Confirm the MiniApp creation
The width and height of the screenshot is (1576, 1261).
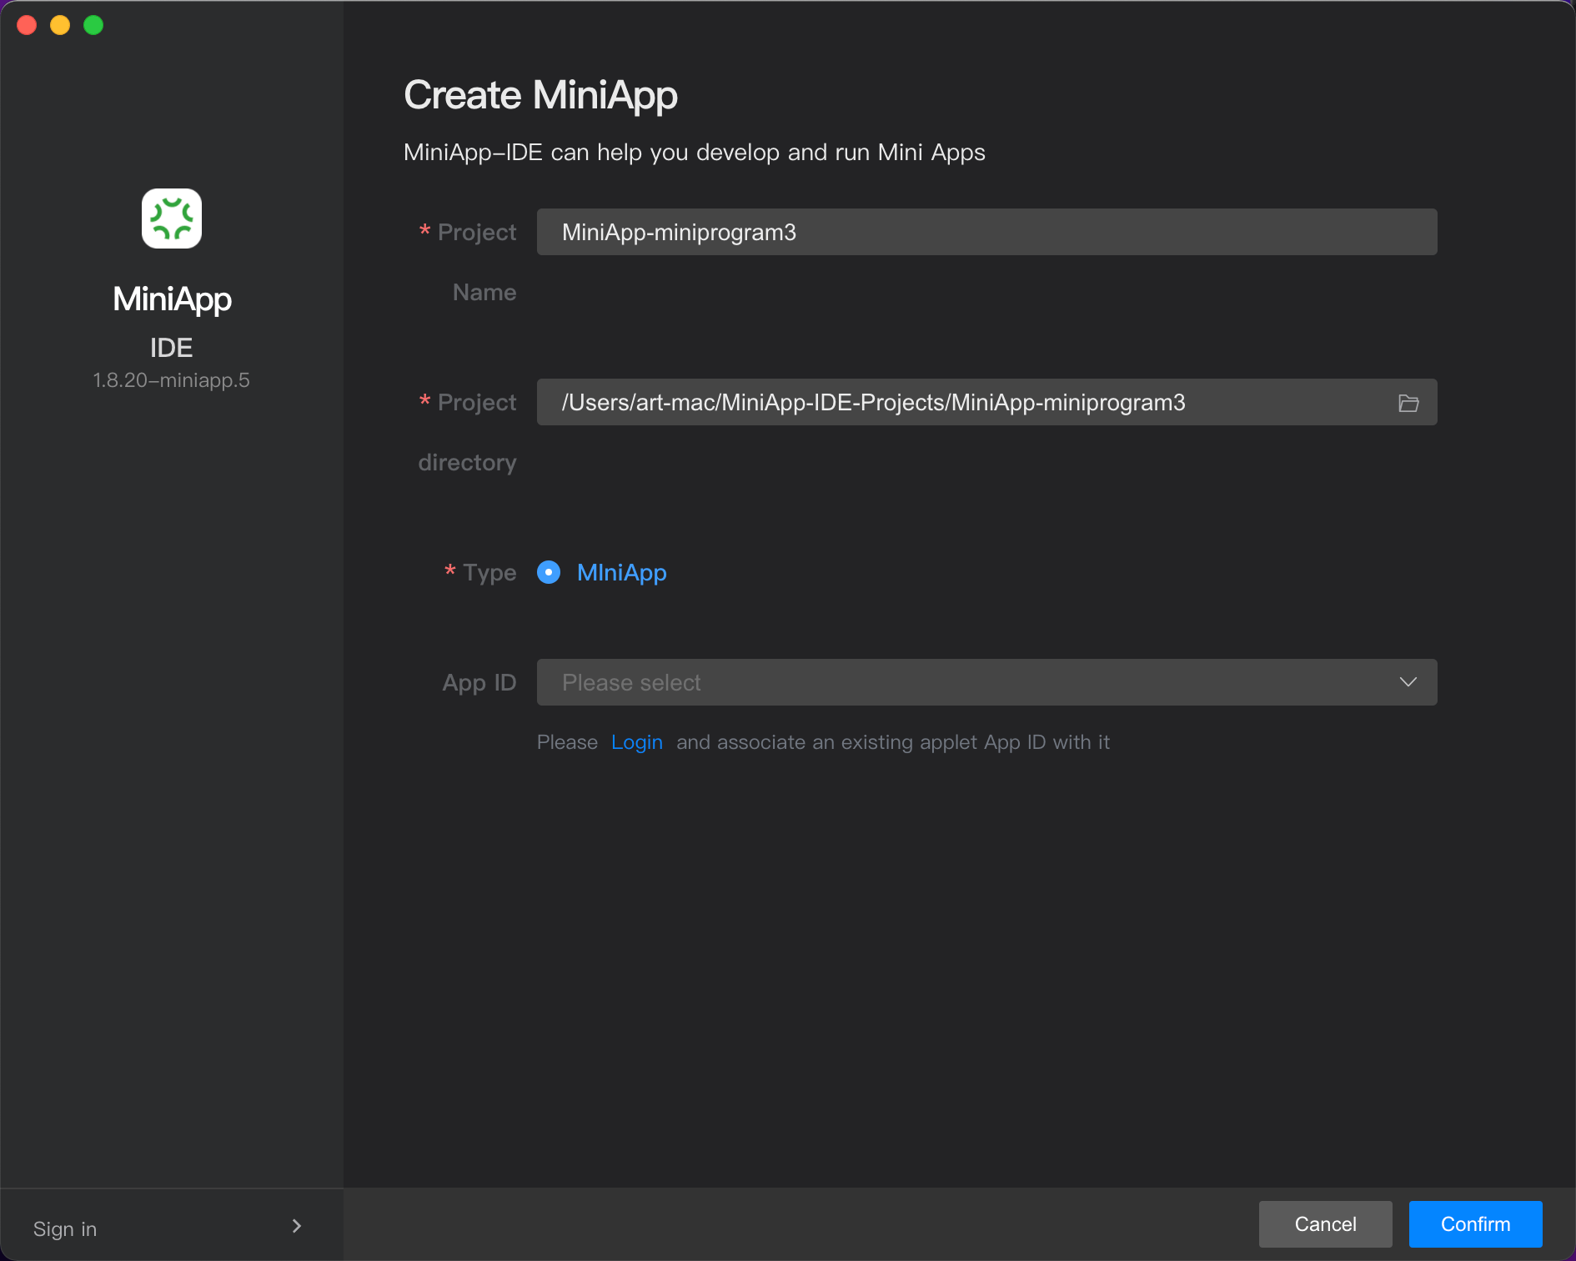[1476, 1224]
